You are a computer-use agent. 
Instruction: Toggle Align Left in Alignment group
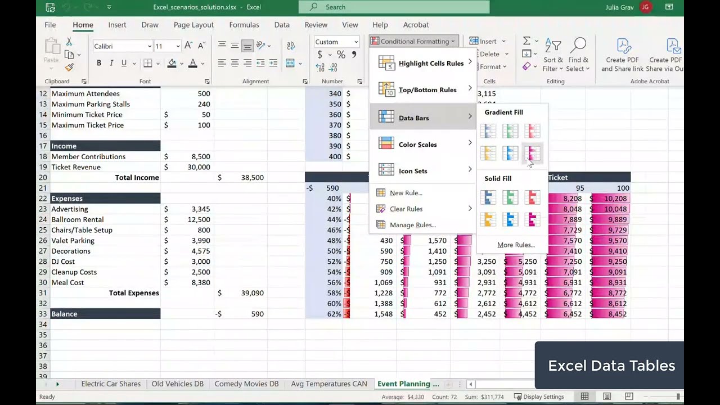coord(222,63)
